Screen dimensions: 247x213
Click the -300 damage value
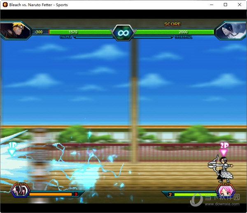[x=39, y=32]
